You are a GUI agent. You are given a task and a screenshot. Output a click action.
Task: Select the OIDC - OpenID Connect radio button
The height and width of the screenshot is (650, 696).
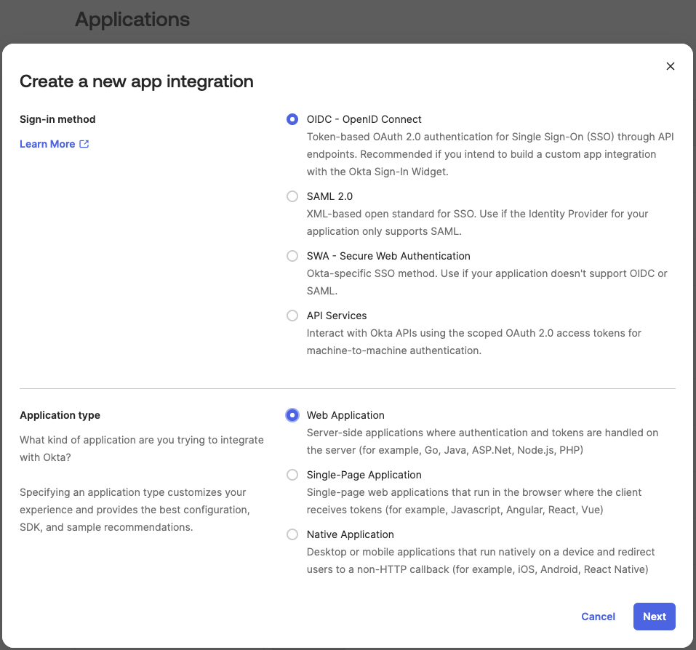point(292,119)
